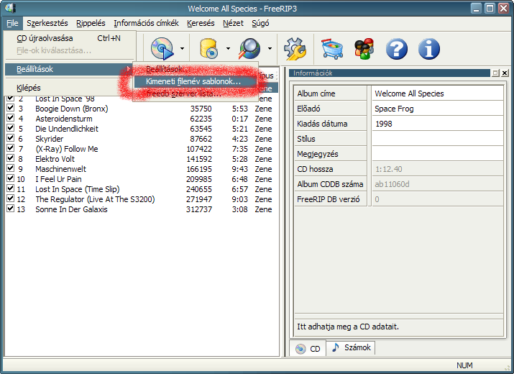The height and width of the screenshot is (374, 514).
Task: Open the Nézet menu
Action: [x=233, y=23]
